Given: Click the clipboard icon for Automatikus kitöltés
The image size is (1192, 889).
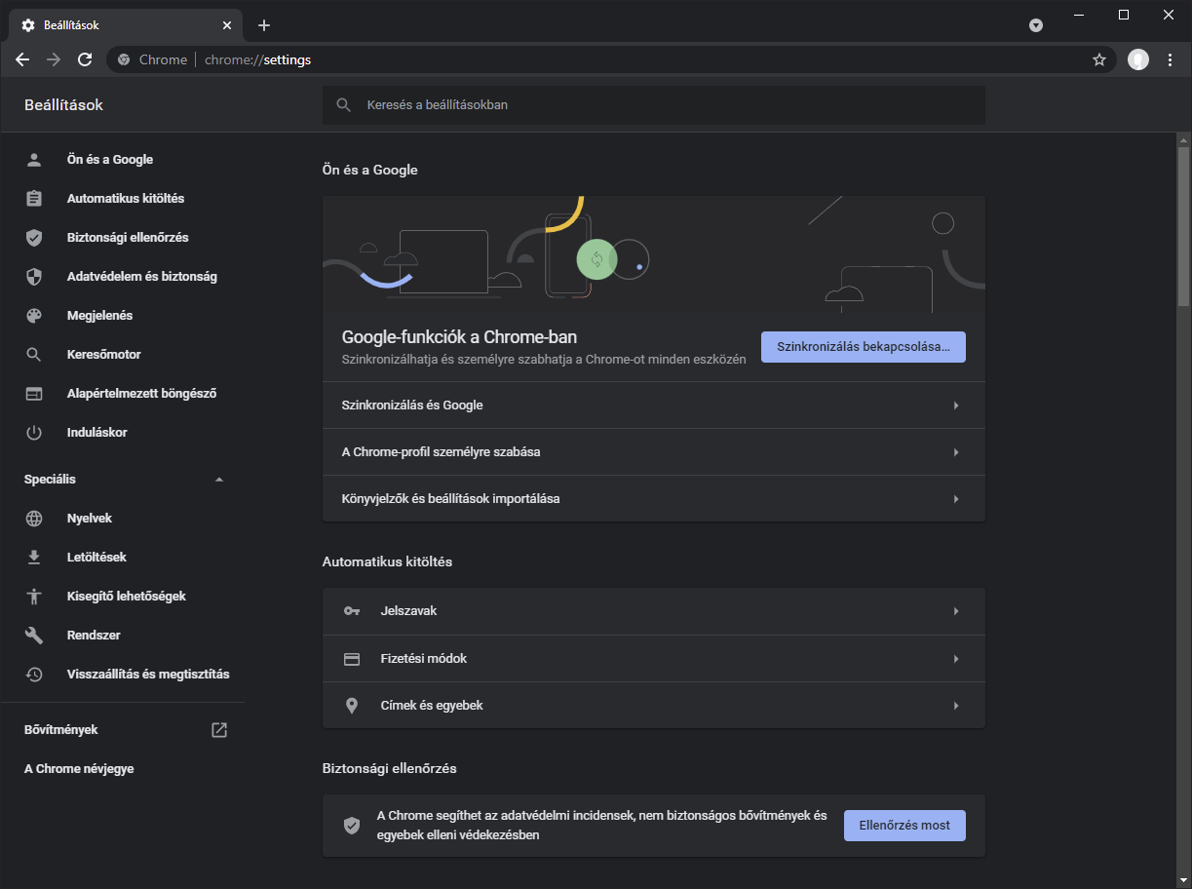Looking at the screenshot, I should [34, 198].
